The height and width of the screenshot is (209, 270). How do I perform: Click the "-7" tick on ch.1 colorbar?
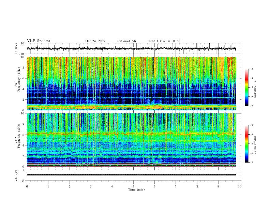click(251, 106)
